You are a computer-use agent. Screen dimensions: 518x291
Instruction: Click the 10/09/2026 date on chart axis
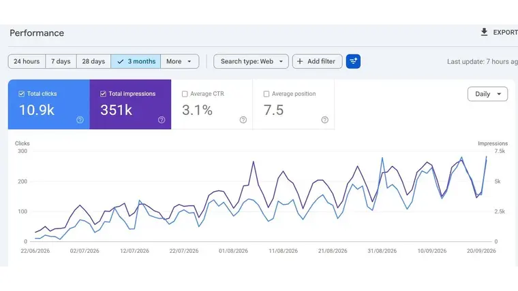click(431, 251)
